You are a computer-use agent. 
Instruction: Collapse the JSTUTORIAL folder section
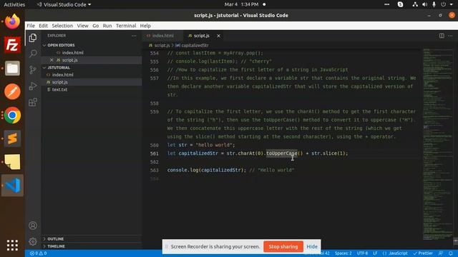point(59,68)
